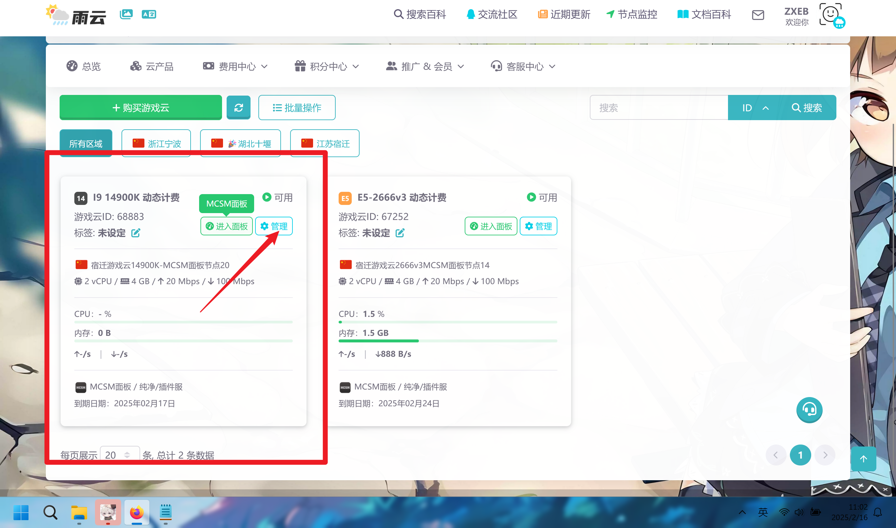Expand the 积分中心 dropdown menu

point(327,66)
